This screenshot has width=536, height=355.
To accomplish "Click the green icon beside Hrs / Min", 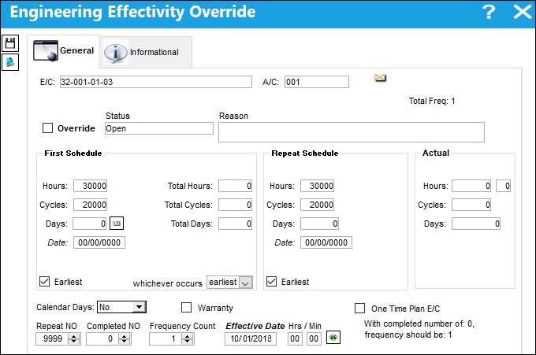I will [x=333, y=338].
